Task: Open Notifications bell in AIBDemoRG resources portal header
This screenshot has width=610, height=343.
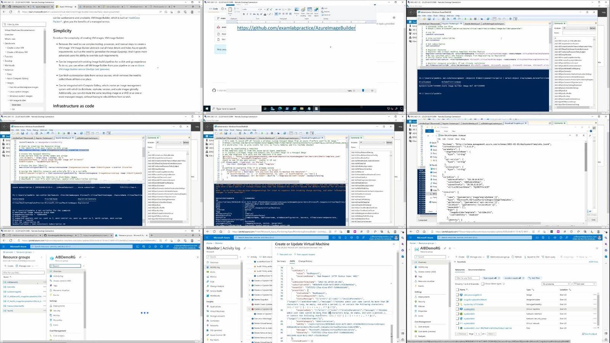Action: coord(549,237)
